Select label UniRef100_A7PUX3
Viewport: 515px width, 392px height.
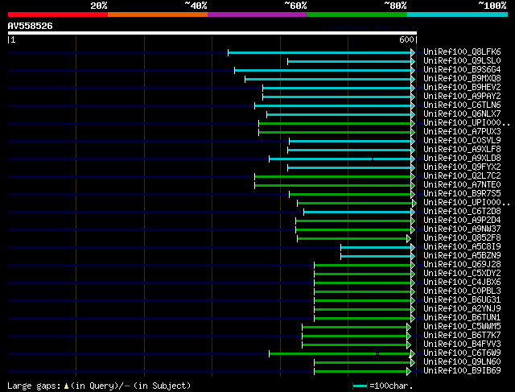pos(462,132)
